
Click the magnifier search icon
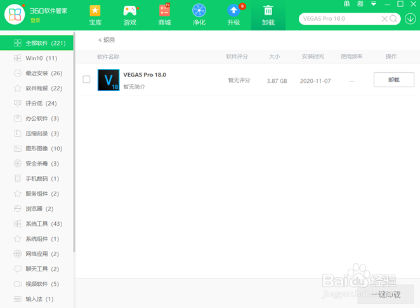pyautogui.click(x=393, y=19)
